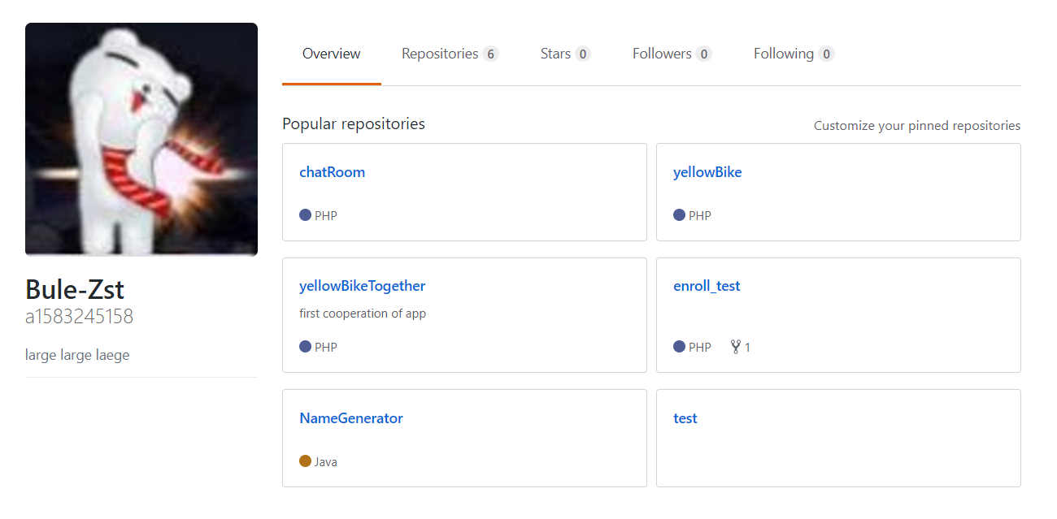Viewport: 1057px width, 519px height.
Task: Click the fork icon on enroll_test
Action: [x=736, y=348]
